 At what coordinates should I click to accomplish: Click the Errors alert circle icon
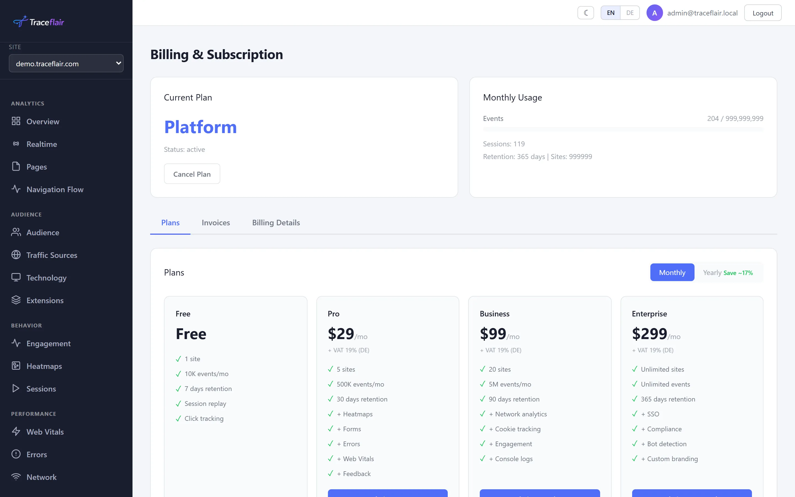[x=16, y=454]
